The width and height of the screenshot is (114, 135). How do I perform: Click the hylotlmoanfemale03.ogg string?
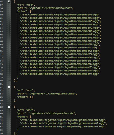[60, 21]
